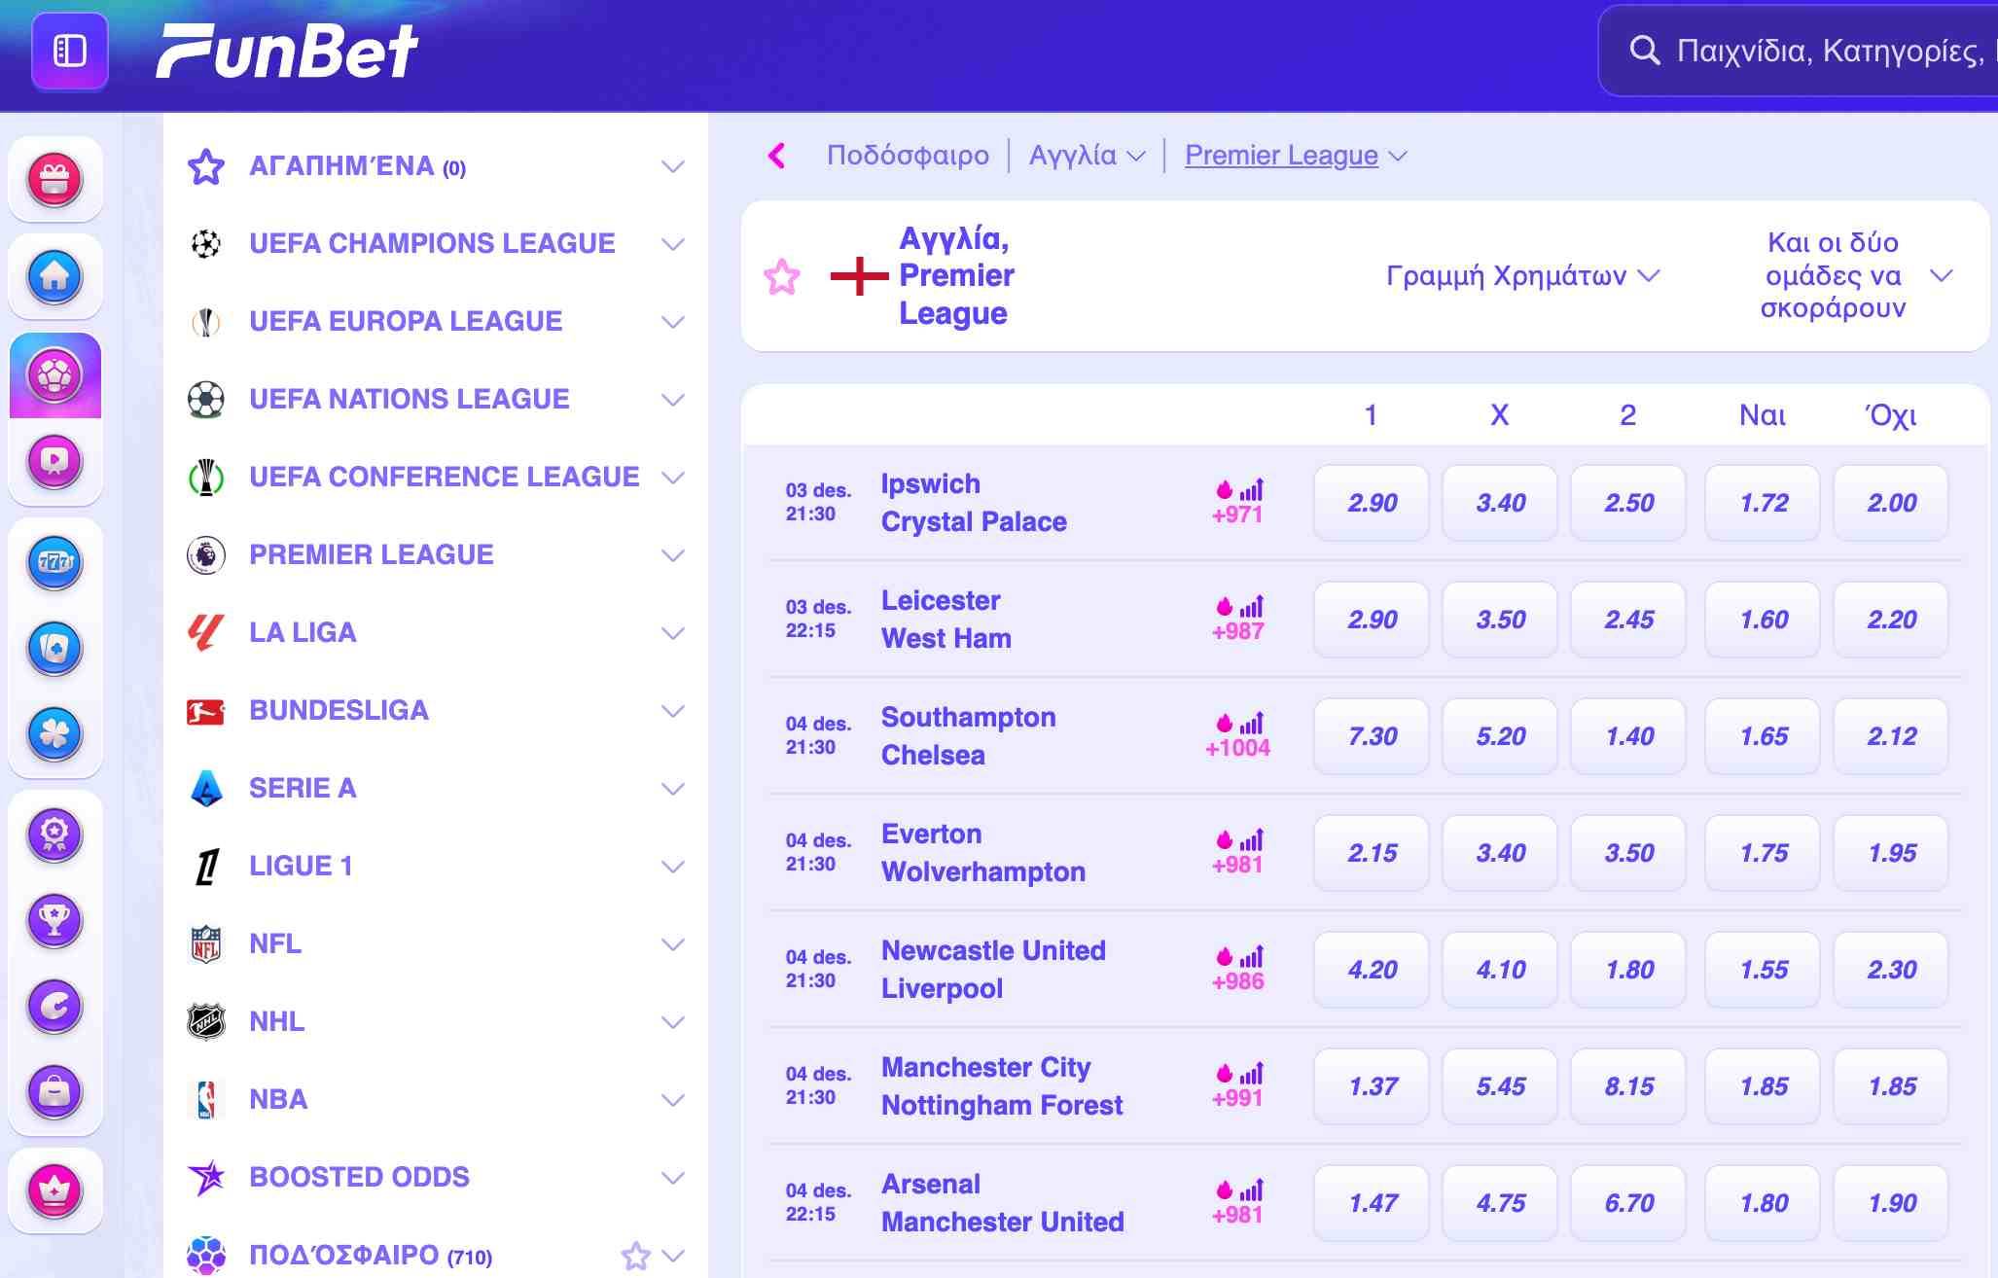Click the Premier League breadcrumb link

1281,156
